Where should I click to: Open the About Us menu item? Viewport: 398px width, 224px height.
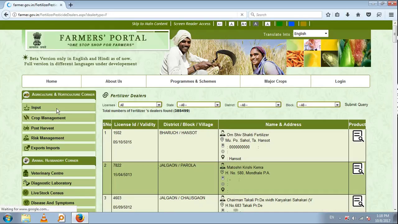coord(114,81)
